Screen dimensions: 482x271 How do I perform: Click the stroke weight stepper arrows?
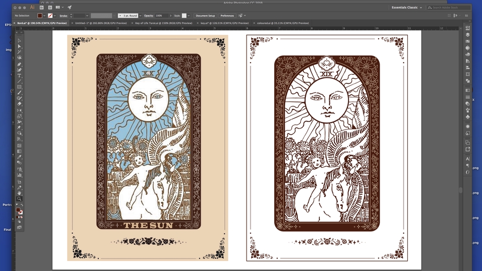point(71,16)
